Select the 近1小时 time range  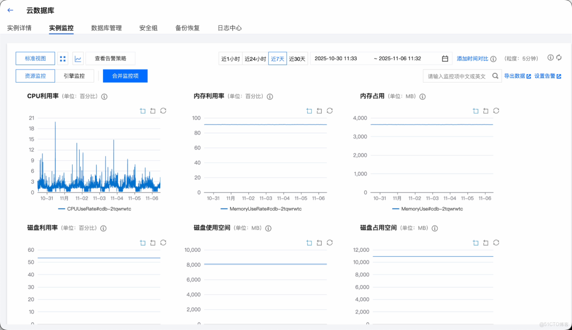[230, 58]
